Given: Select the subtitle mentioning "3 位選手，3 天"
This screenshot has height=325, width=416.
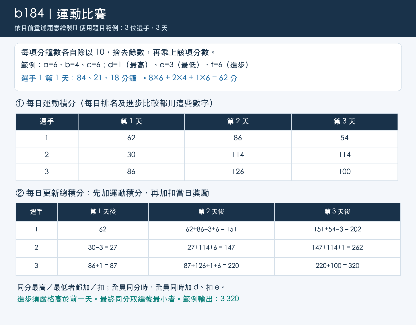Looking at the screenshot, I should [91, 28].
